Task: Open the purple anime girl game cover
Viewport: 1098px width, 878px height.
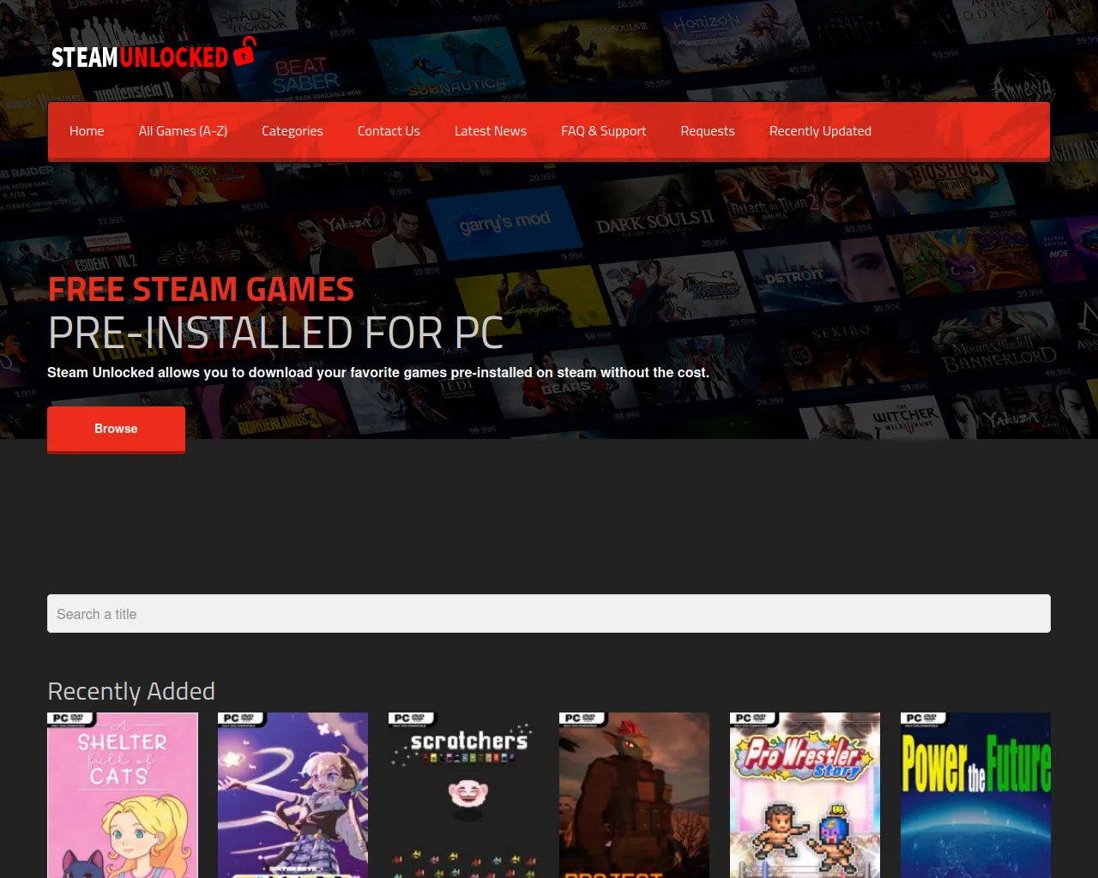Action: point(293,795)
